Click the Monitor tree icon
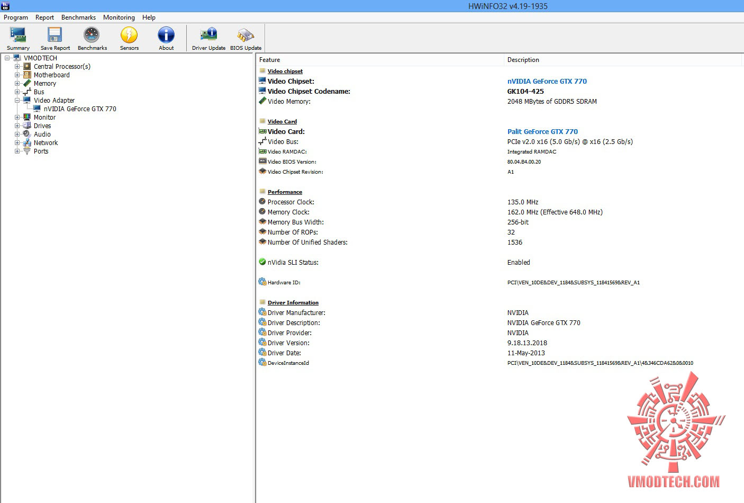 coord(27,118)
